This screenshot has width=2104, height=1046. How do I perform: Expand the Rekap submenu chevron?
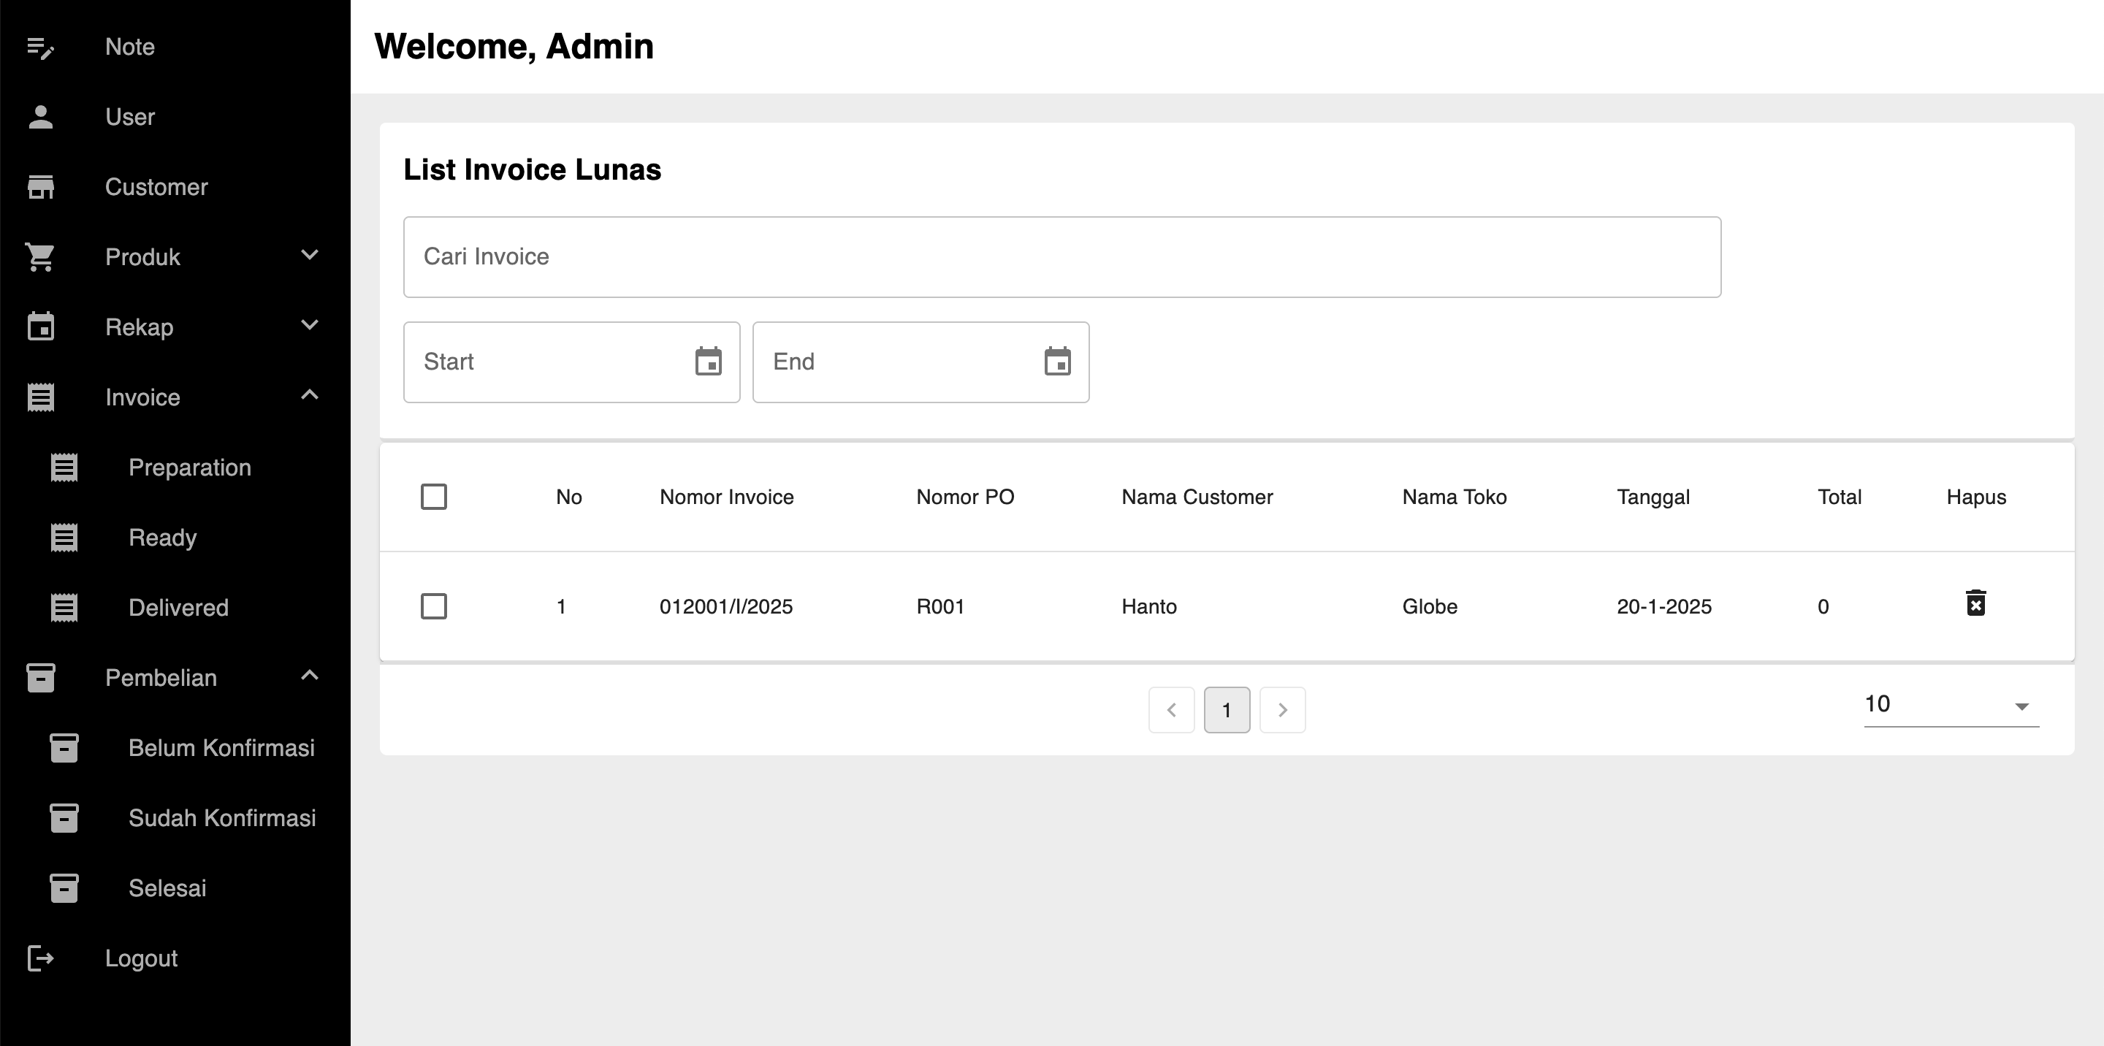(310, 325)
